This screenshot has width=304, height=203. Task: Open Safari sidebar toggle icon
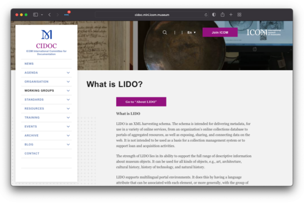[35, 15]
